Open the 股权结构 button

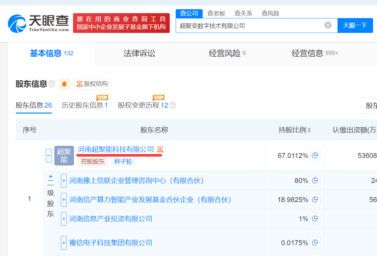92,84
